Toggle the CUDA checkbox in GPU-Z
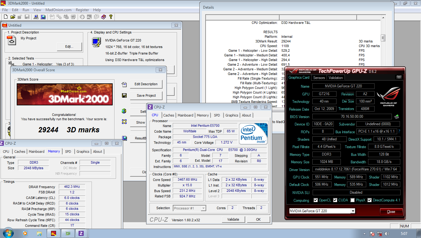421x238 pixels. (335, 200)
